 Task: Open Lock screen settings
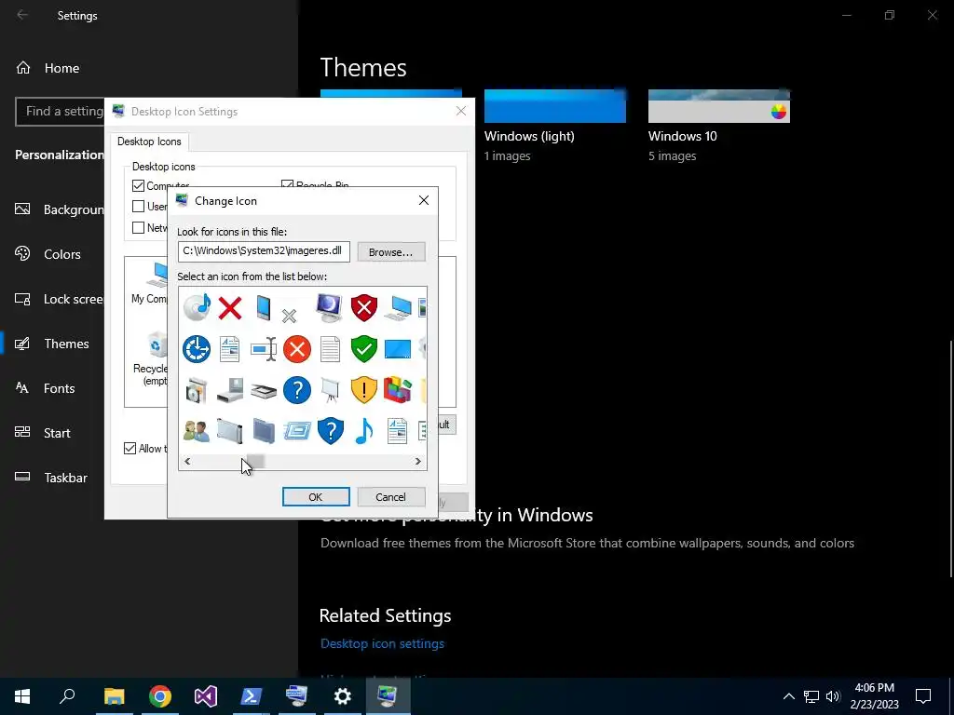click(61, 299)
